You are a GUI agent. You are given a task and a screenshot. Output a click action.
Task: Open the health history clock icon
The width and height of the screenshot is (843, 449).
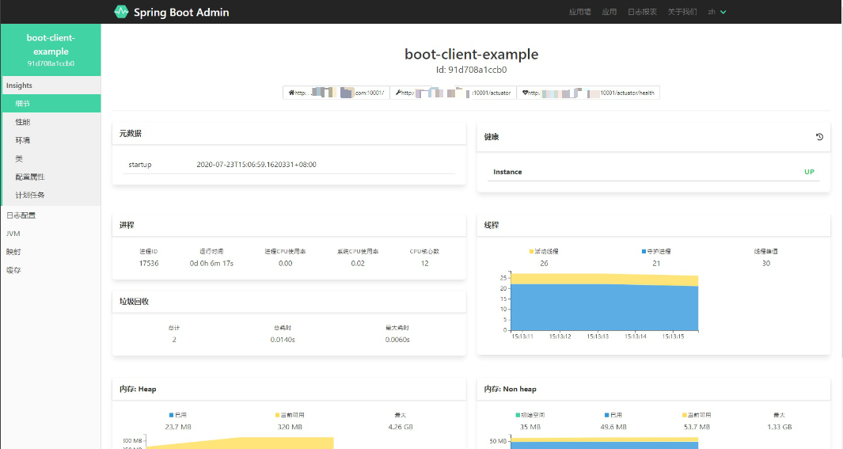(819, 136)
